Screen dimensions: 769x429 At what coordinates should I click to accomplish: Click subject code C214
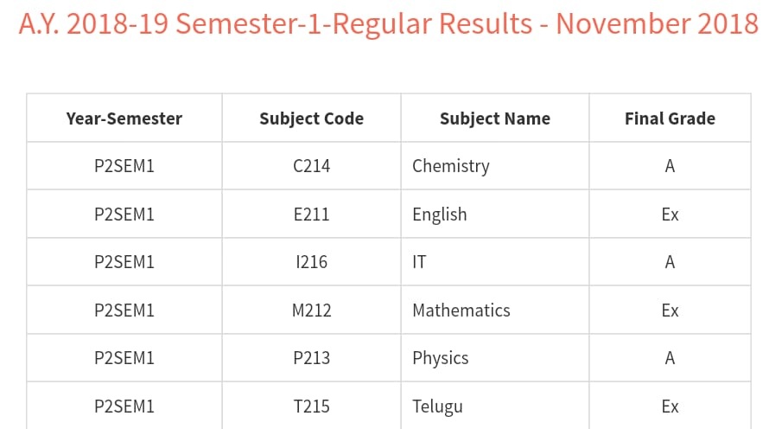(311, 166)
